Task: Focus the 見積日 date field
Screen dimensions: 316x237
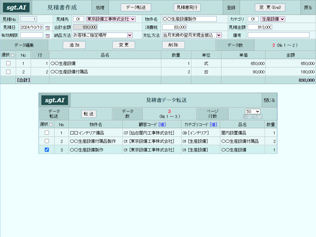Action: pos(32,27)
